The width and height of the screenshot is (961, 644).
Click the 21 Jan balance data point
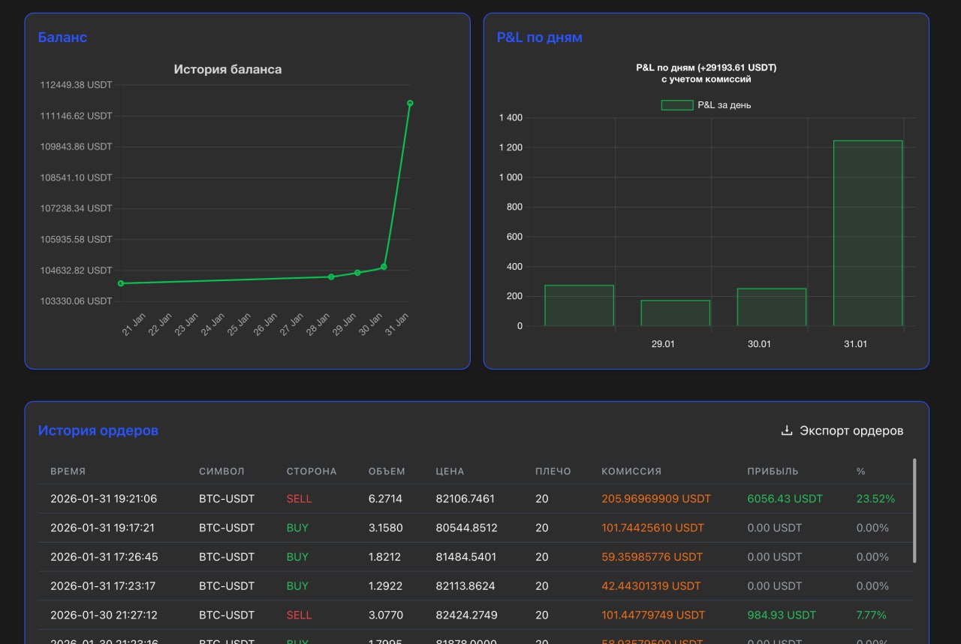[121, 283]
